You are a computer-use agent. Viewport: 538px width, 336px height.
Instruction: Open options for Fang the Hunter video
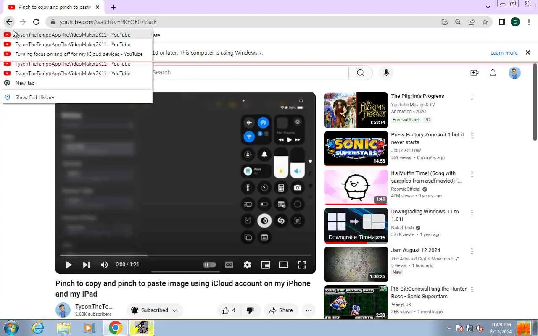tap(472, 290)
